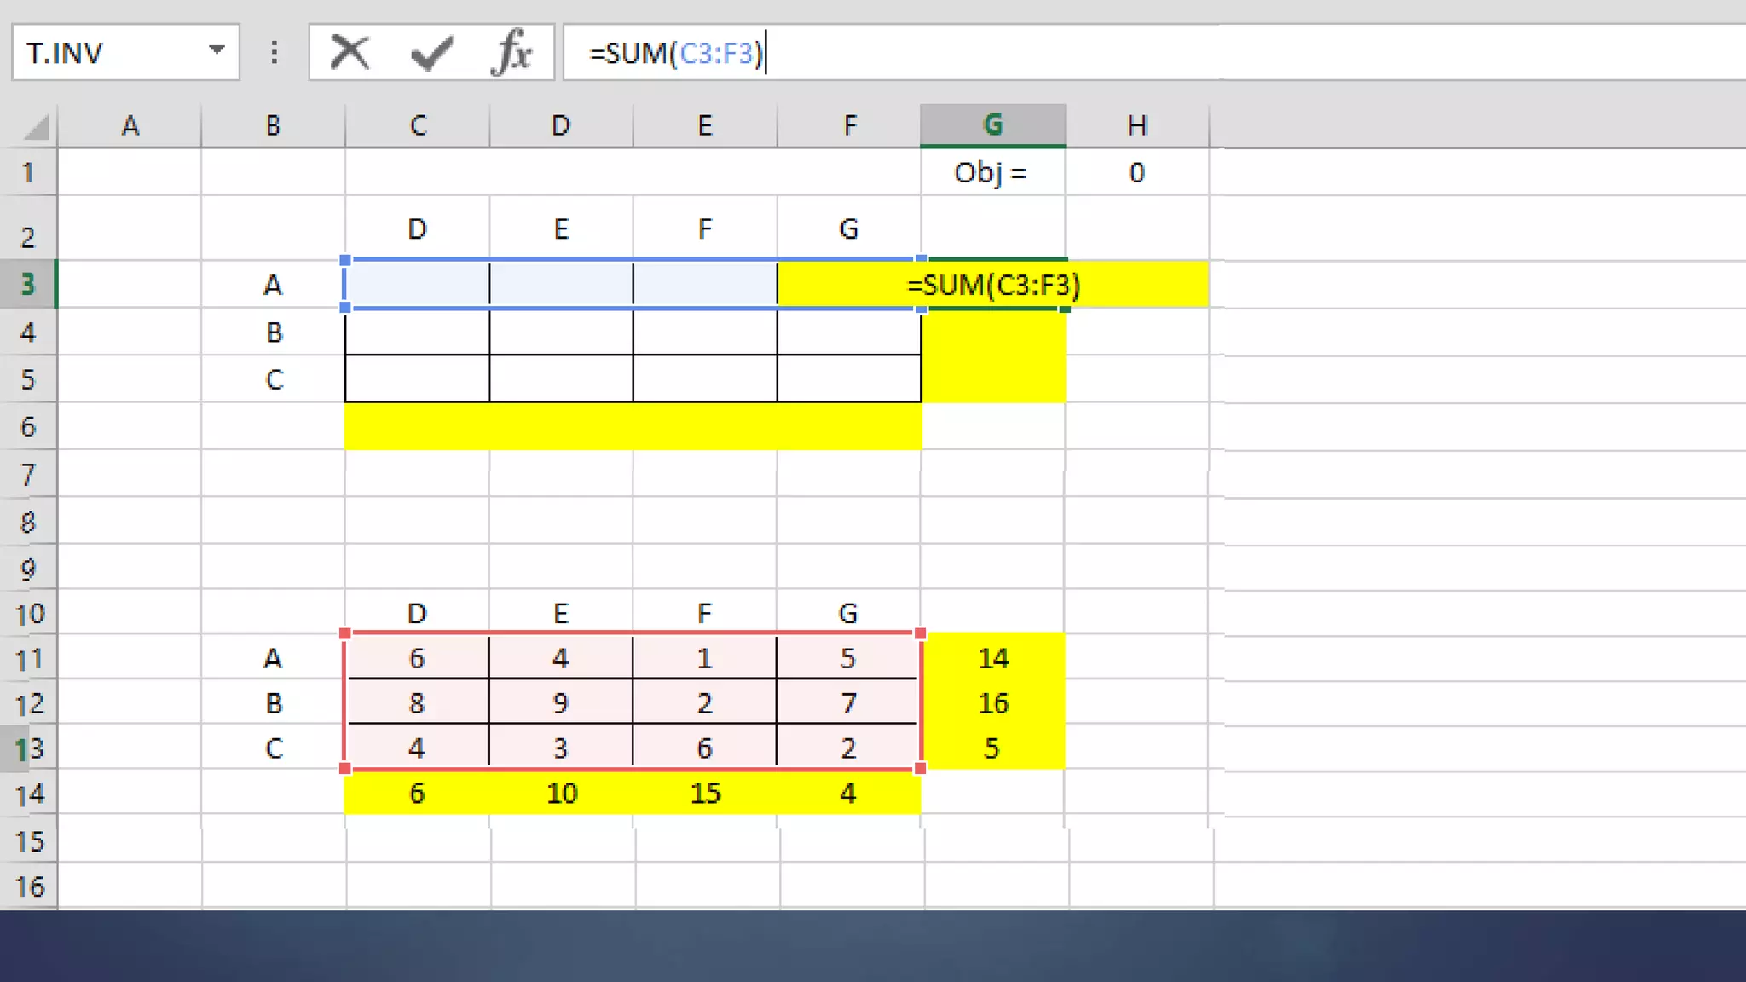
Task: Select column C header
Action: click(x=417, y=125)
